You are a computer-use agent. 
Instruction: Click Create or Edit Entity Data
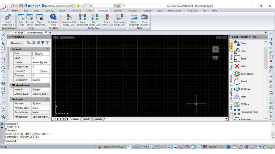69,20
